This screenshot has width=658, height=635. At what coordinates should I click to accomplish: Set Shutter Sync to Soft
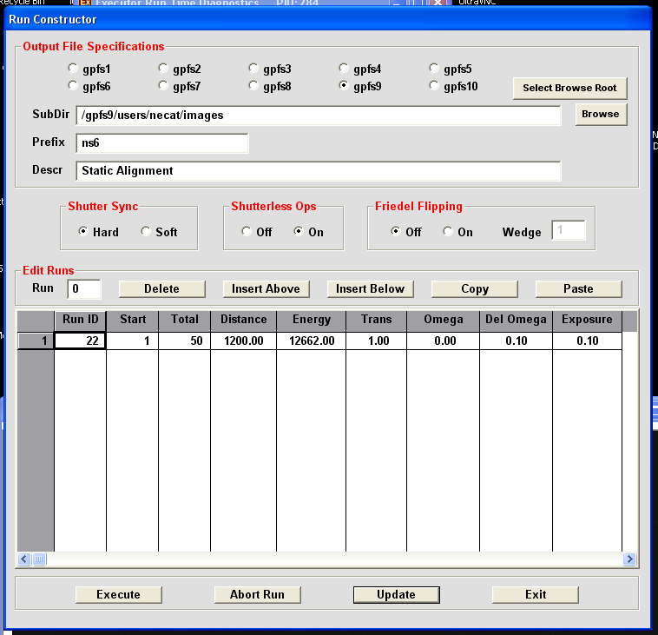click(x=147, y=232)
